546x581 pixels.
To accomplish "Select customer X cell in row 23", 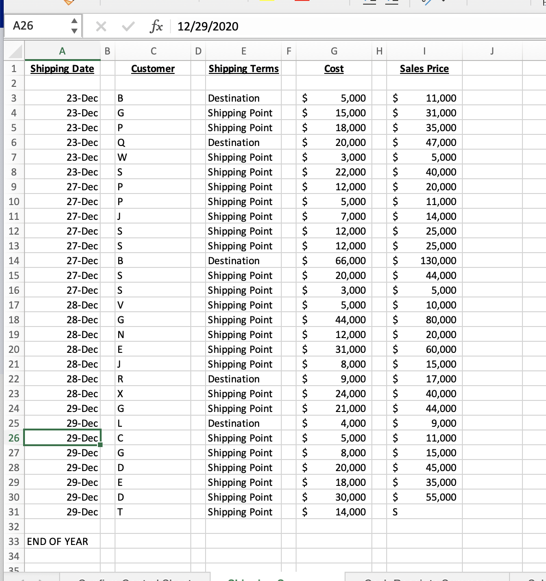I will [153, 393].
